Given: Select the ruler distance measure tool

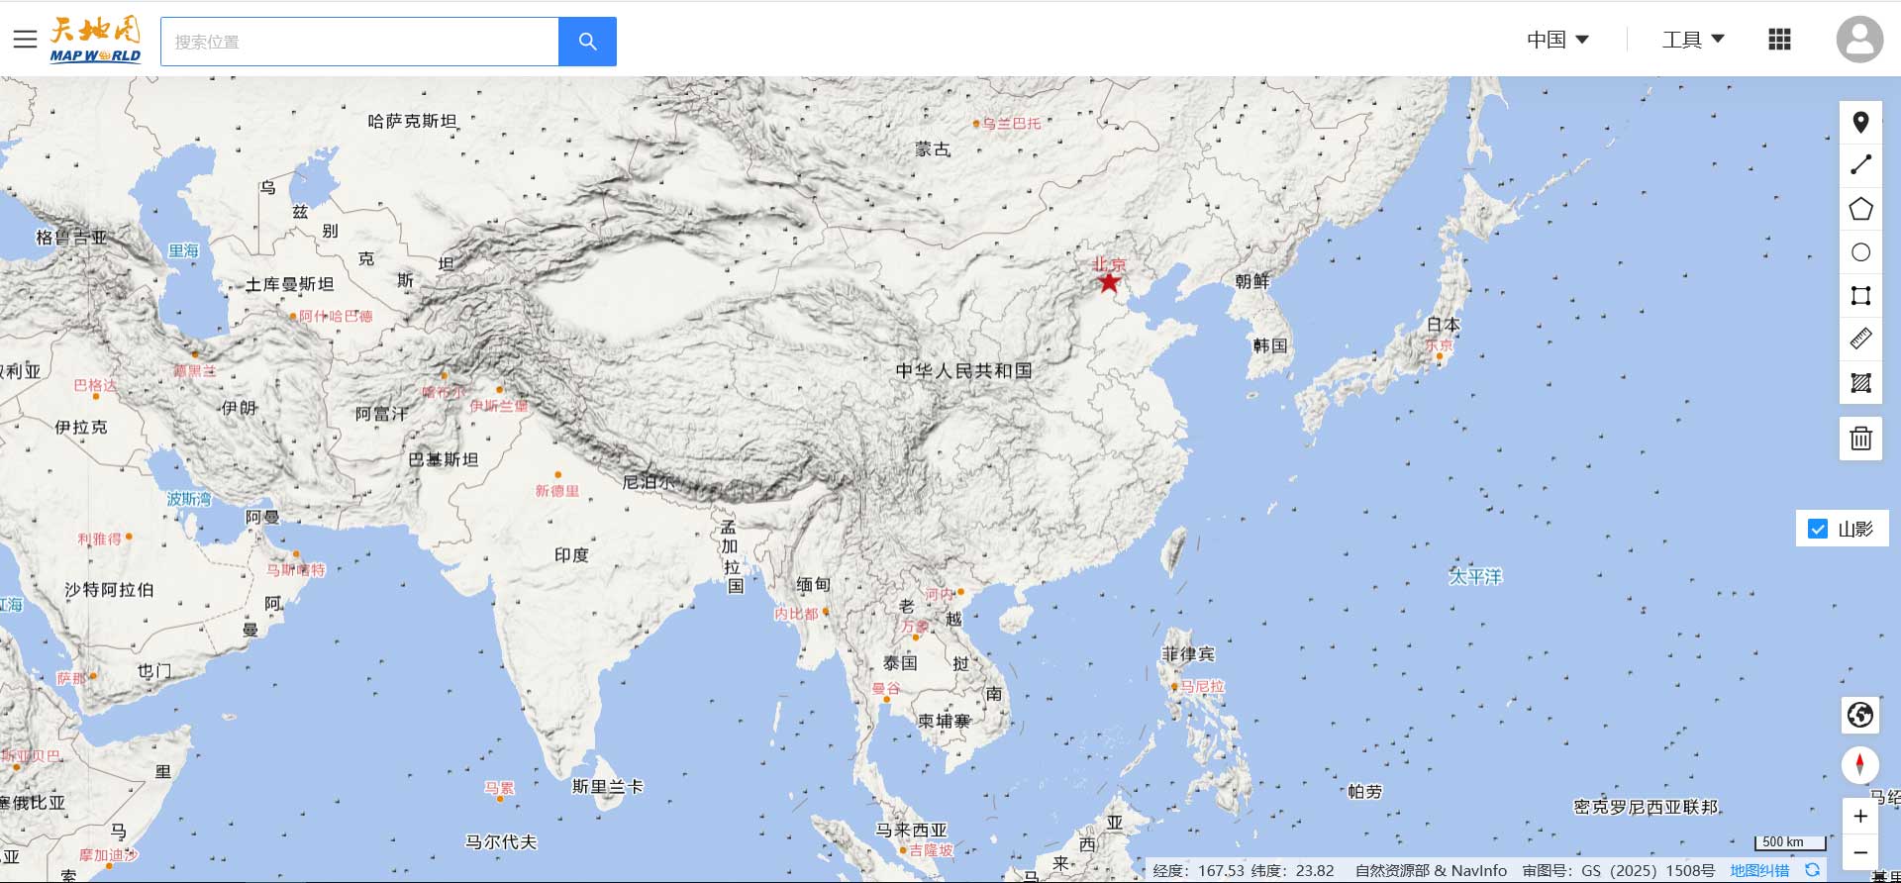Looking at the screenshot, I should [1860, 340].
